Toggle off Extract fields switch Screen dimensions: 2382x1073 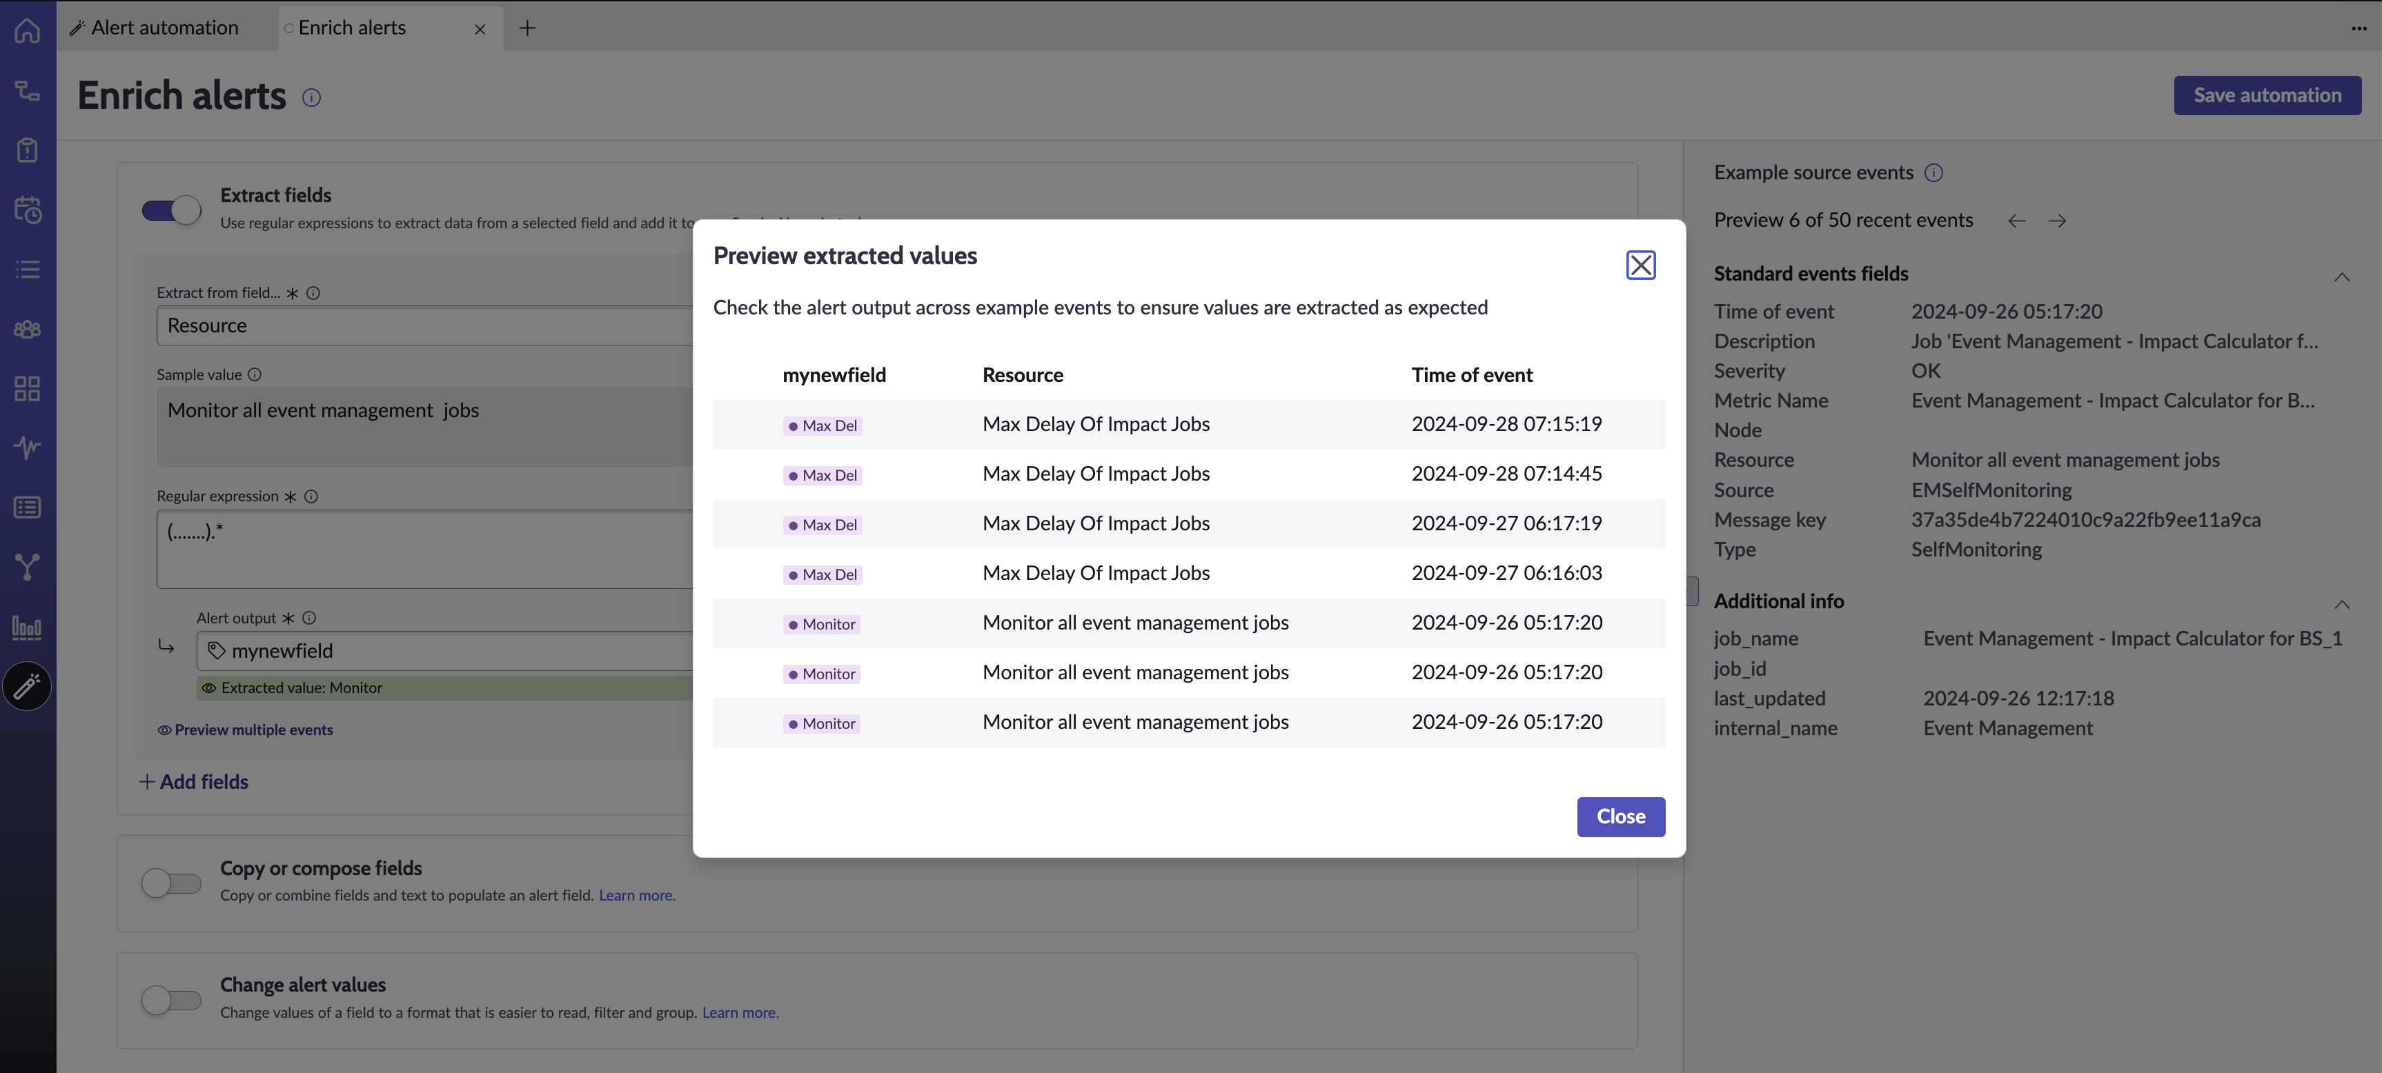click(x=171, y=210)
